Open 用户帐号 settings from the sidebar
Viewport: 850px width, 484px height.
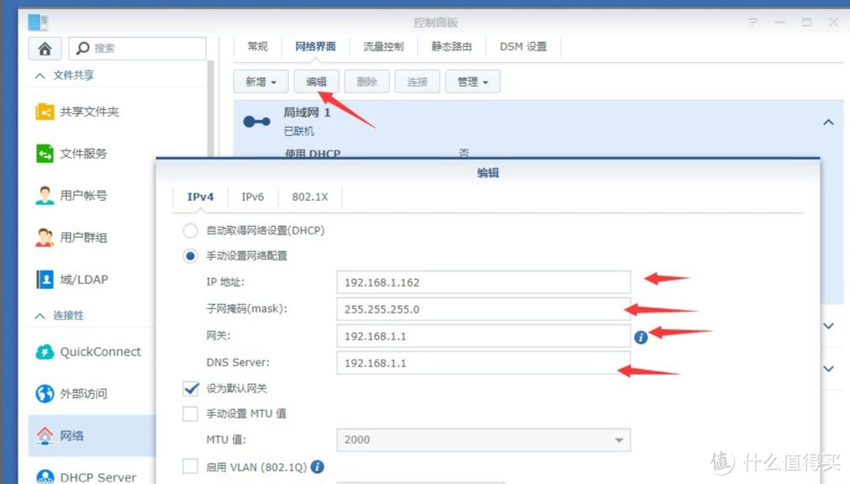pos(45,195)
